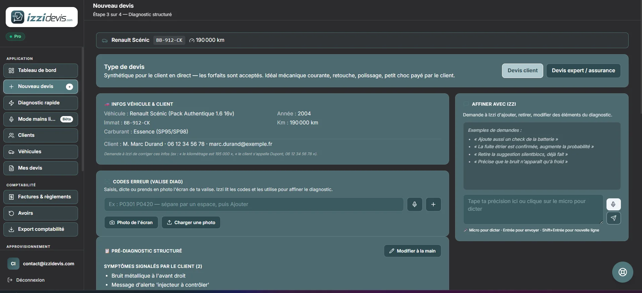
Task: Click the microphone icon in the codes erreur field
Action: tap(415, 204)
